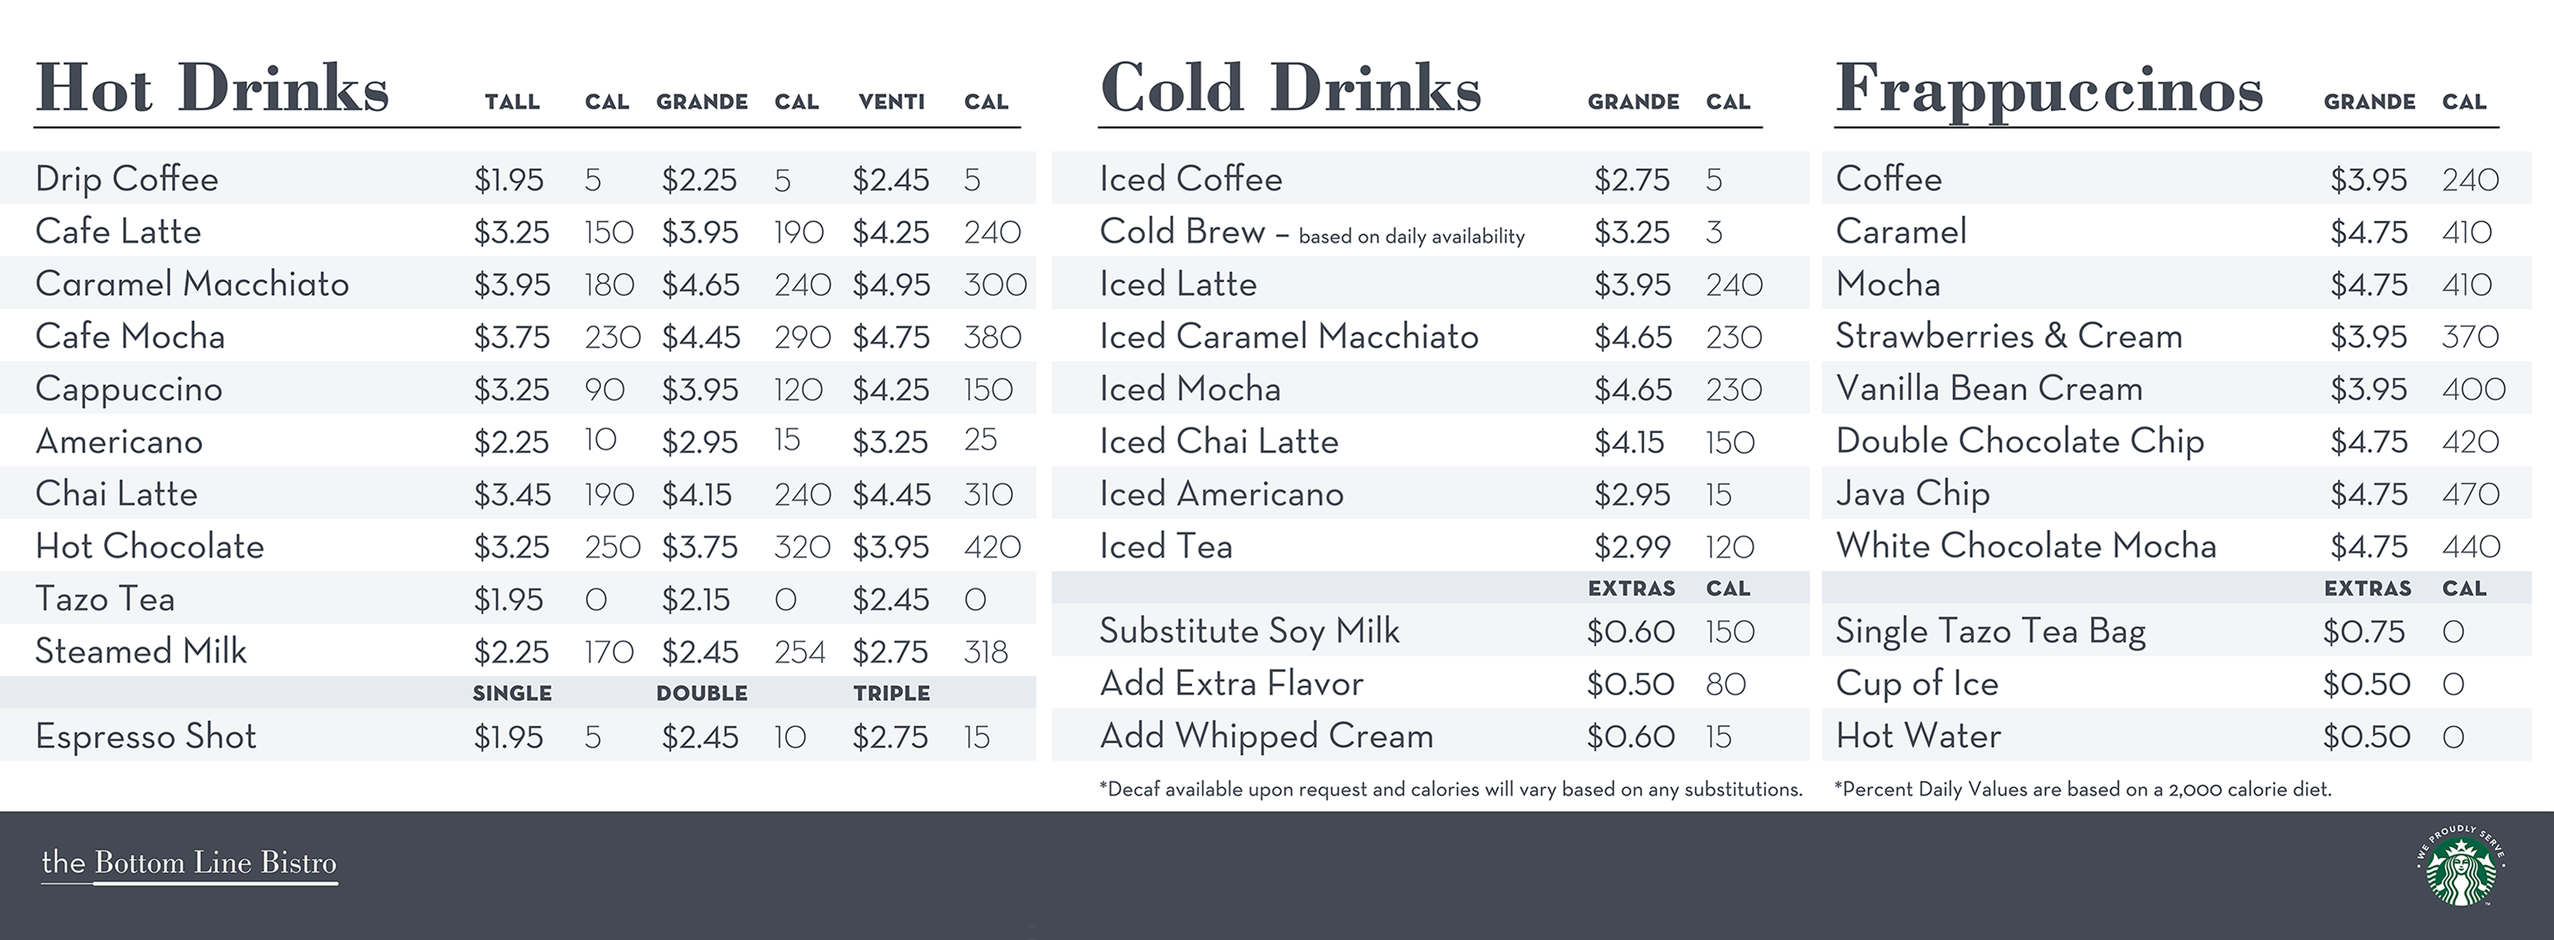The height and width of the screenshot is (940, 2554).
Task: Choose Hot Chocolate from the hot drinks
Action: [150, 547]
